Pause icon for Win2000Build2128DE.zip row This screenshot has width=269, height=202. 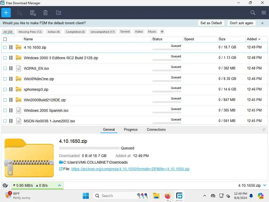[11, 100]
